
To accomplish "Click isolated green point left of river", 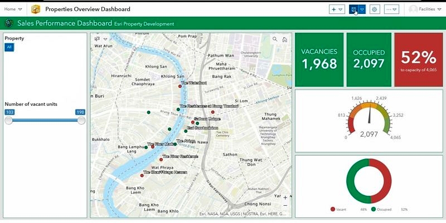I will click(148, 112).
